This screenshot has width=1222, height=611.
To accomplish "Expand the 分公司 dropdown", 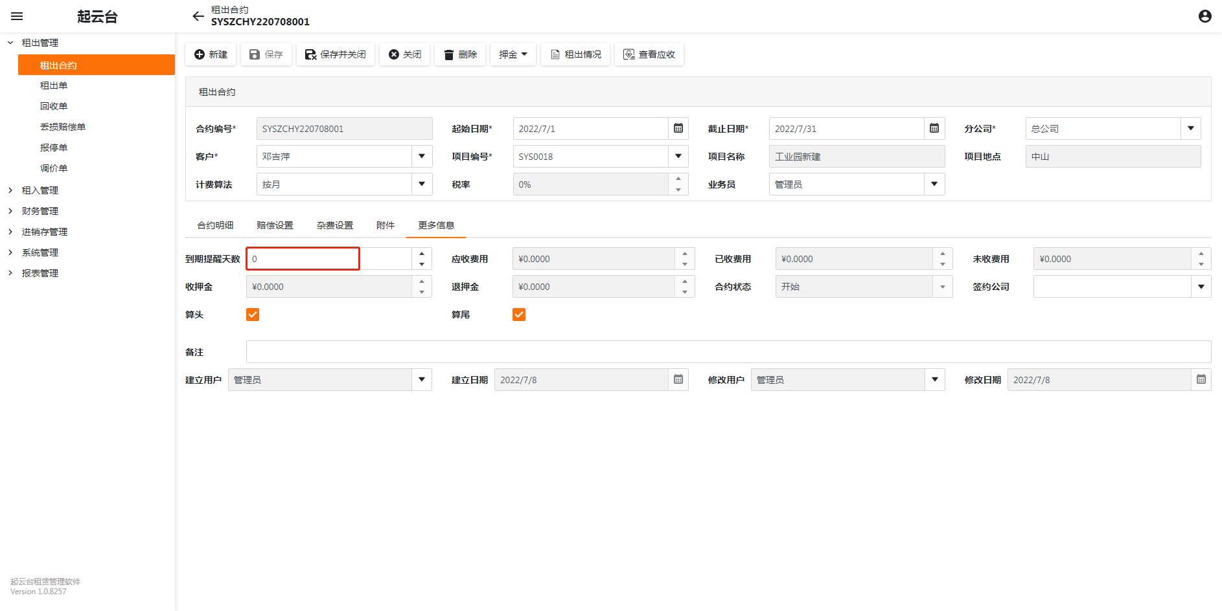I will (1191, 128).
